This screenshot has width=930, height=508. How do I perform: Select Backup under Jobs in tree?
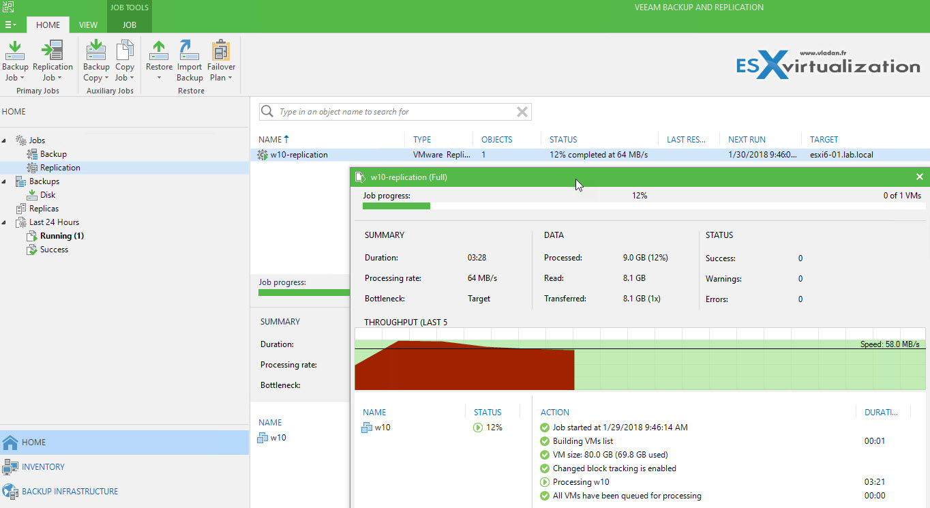pos(53,154)
